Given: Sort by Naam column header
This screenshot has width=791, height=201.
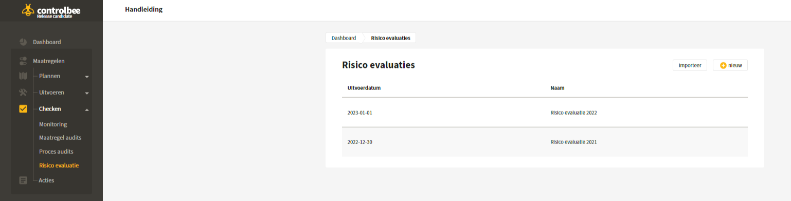Looking at the screenshot, I should click(558, 88).
